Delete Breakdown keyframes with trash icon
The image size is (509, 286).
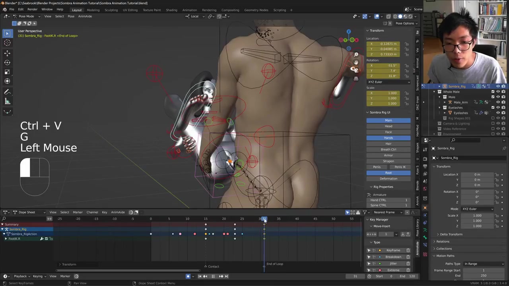click(x=408, y=257)
